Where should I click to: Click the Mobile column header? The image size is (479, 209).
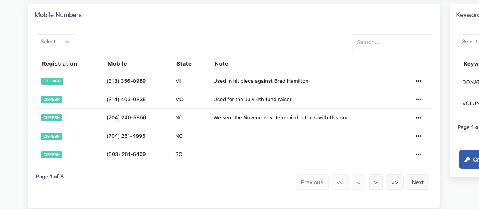[117, 64]
